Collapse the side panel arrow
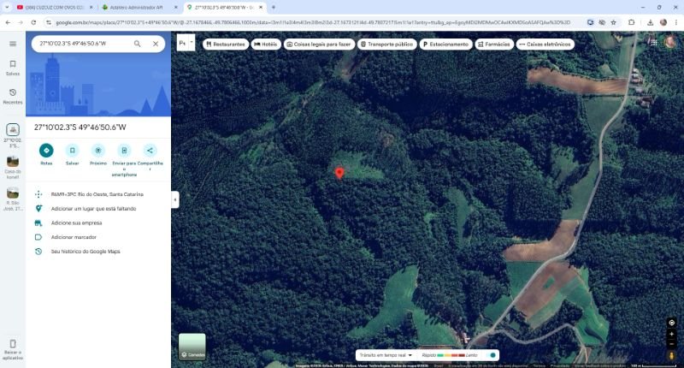 [175, 199]
